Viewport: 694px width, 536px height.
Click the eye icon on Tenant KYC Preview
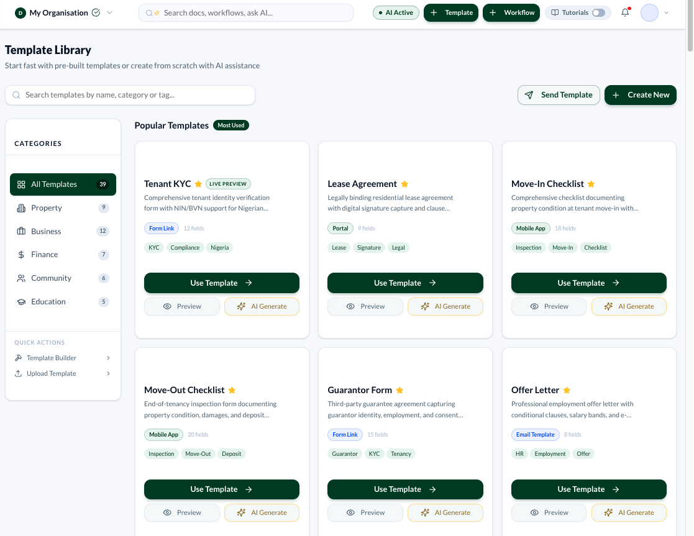[x=167, y=306]
